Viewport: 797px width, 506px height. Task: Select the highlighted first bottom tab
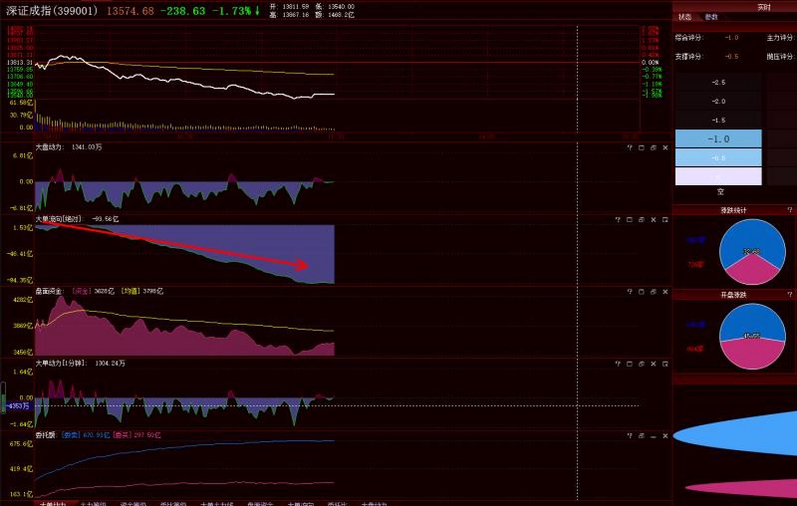tap(53, 504)
